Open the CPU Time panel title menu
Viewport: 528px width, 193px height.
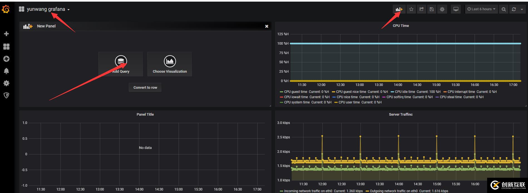coord(401,26)
